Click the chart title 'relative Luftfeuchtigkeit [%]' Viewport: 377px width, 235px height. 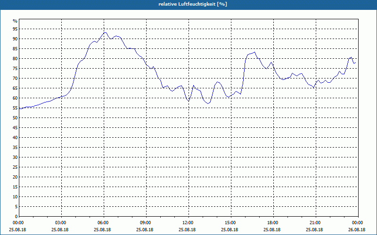pos(193,4)
